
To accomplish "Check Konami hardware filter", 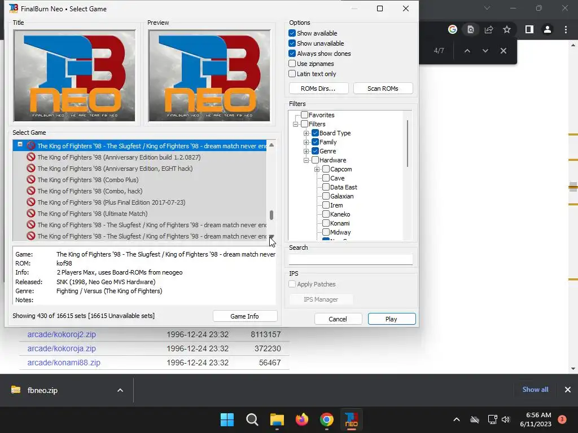I will [326, 223].
